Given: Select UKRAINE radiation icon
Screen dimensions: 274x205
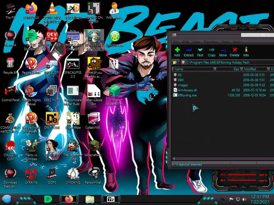Looking at the screenshot, I should 31,176.
